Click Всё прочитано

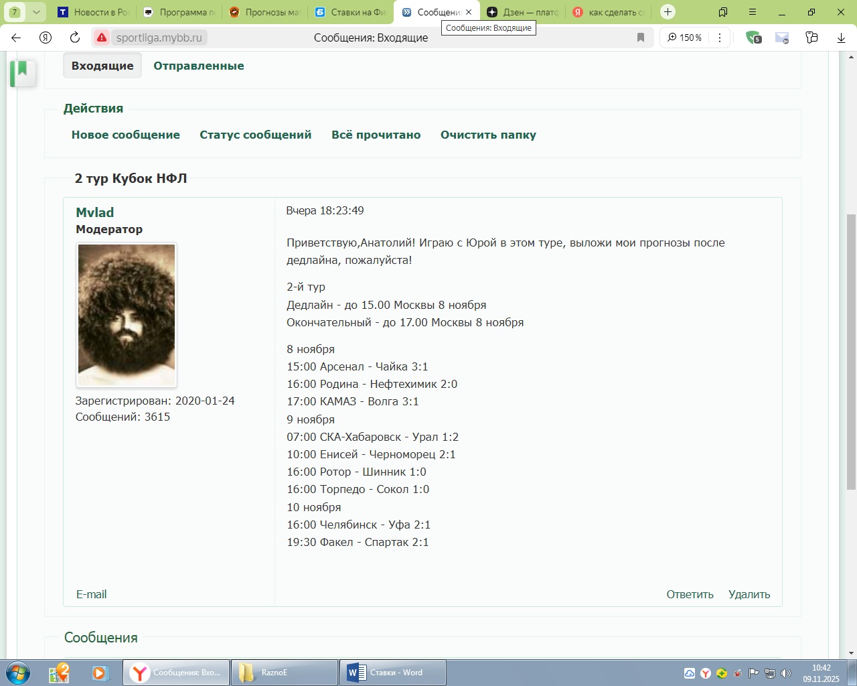click(376, 135)
